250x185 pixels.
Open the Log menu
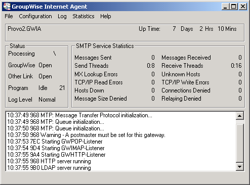pyautogui.click(x=62, y=16)
